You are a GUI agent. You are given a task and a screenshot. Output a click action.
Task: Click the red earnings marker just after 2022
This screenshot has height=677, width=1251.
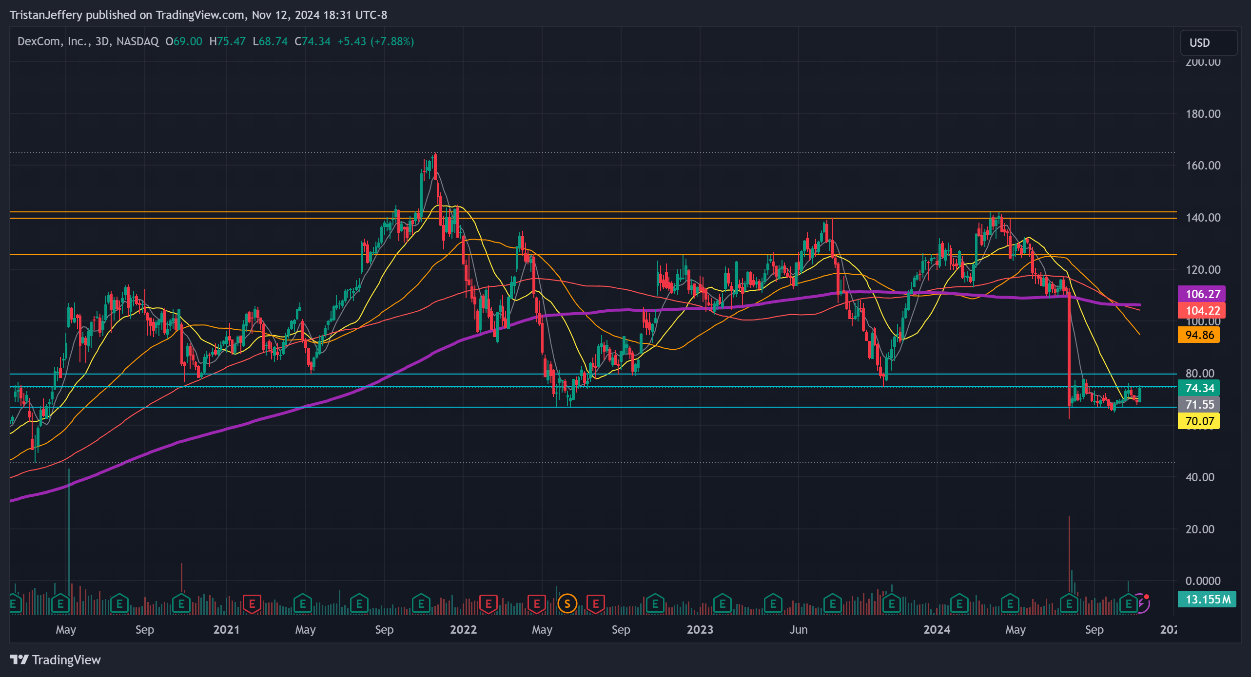click(489, 604)
